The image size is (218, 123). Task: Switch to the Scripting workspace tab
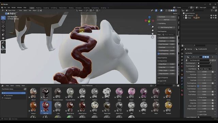coord(103,8)
